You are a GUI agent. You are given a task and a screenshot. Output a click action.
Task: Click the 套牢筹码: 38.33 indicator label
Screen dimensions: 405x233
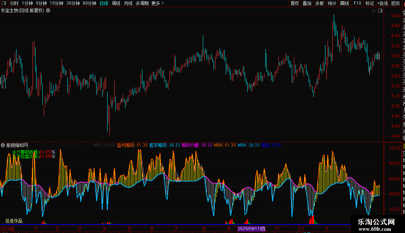click(x=165, y=145)
